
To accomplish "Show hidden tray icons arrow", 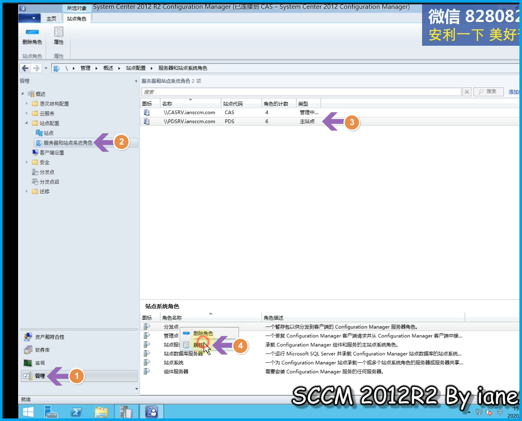I will pyautogui.click(x=470, y=412).
